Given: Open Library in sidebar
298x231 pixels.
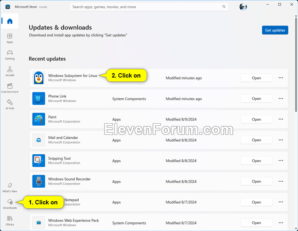Looking at the screenshot, I should 10,221.
